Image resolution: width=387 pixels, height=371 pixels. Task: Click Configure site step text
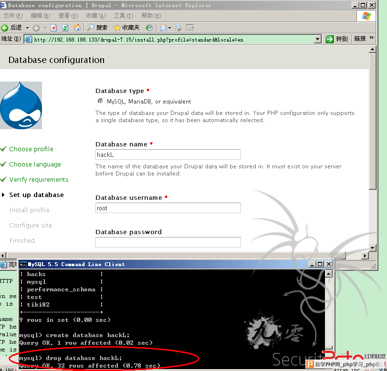point(31,226)
